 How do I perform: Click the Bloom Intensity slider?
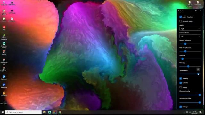[x=190, y=95]
